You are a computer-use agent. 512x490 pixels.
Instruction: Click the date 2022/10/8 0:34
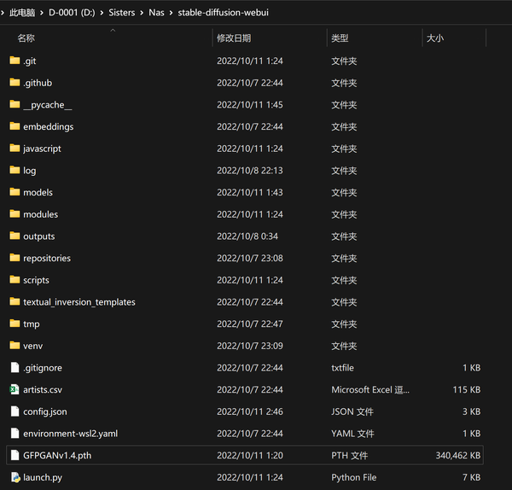click(247, 236)
